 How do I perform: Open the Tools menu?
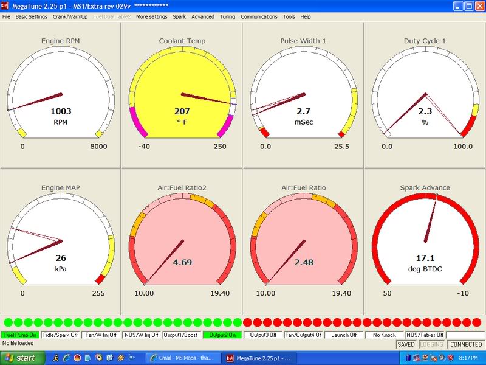coord(289,17)
